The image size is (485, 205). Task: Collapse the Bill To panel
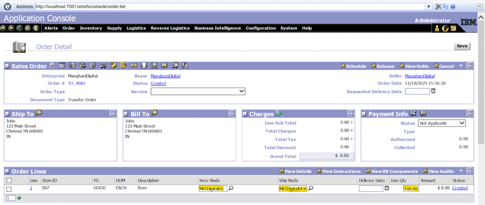coord(232,113)
